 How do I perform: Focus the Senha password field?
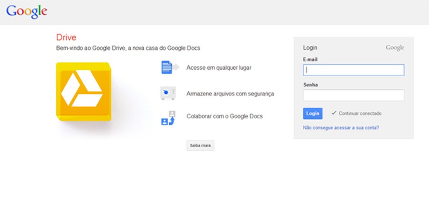pos(354,95)
